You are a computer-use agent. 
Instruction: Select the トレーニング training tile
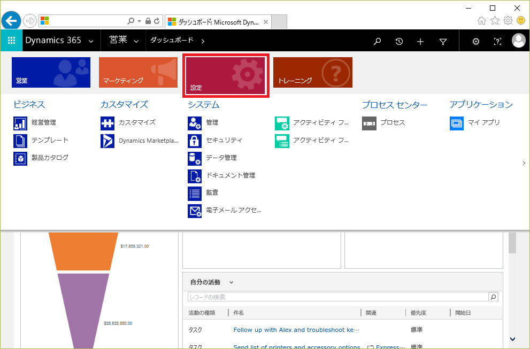(313, 72)
